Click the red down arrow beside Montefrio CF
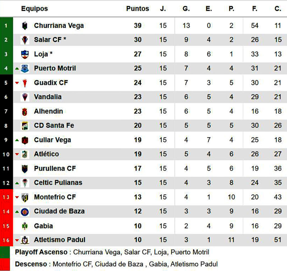This screenshot has height=271, width=287. [x=17, y=197]
